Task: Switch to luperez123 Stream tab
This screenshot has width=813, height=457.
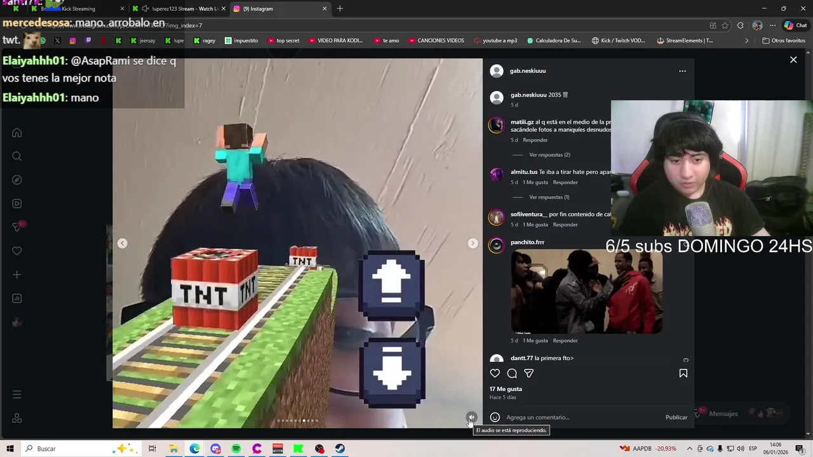Action: [x=178, y=9]
